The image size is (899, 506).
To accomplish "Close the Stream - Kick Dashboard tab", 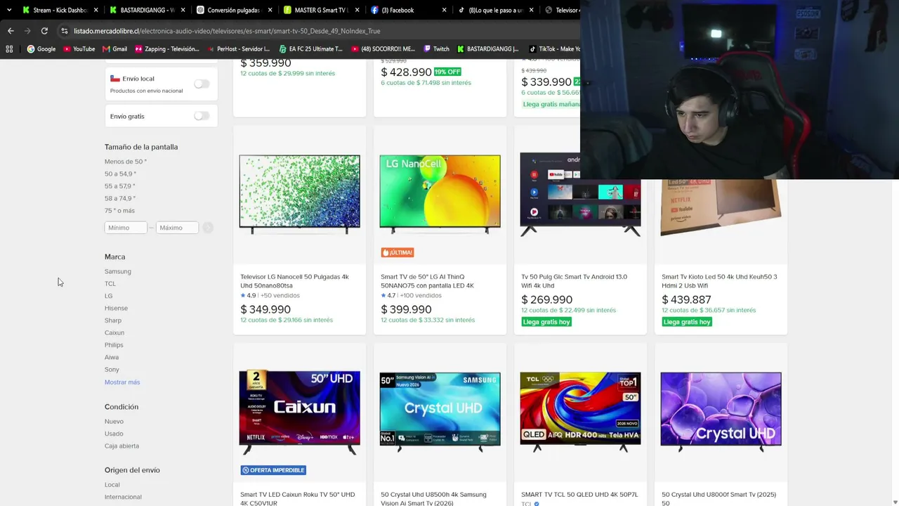I will click(x=96, y=10).
